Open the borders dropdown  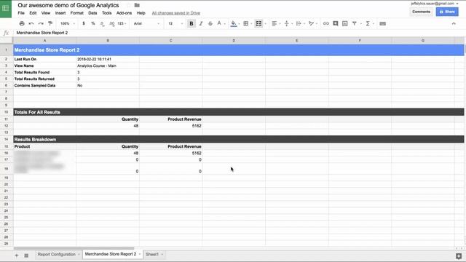pos(248,23)
